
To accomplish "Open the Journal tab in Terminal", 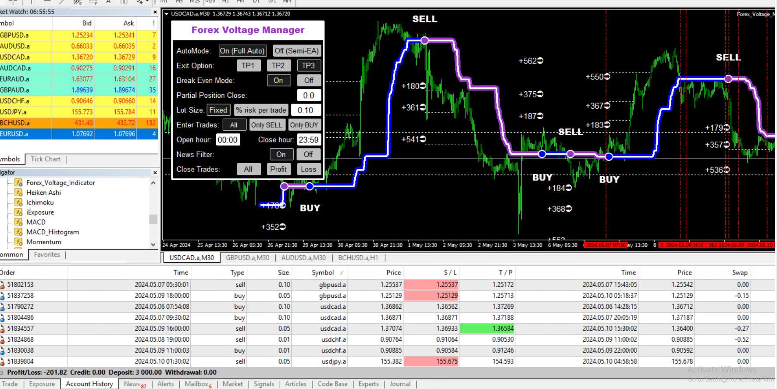I will point(400,384).
